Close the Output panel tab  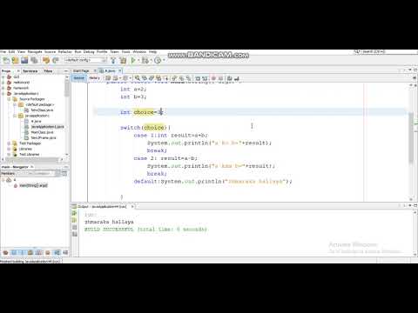point(132,207)
